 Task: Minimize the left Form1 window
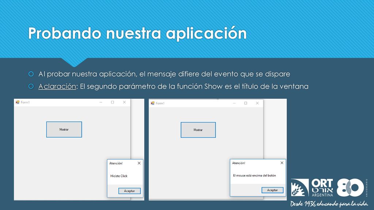click(101, 102)
